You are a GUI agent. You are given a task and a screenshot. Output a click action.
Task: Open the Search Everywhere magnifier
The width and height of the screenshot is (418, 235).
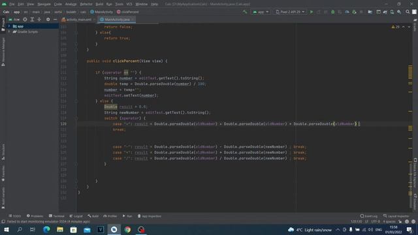tap(408, 12)
